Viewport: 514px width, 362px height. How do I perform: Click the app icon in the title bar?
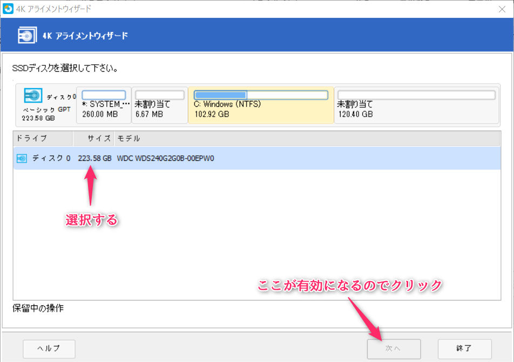click(x=8, y=9)
